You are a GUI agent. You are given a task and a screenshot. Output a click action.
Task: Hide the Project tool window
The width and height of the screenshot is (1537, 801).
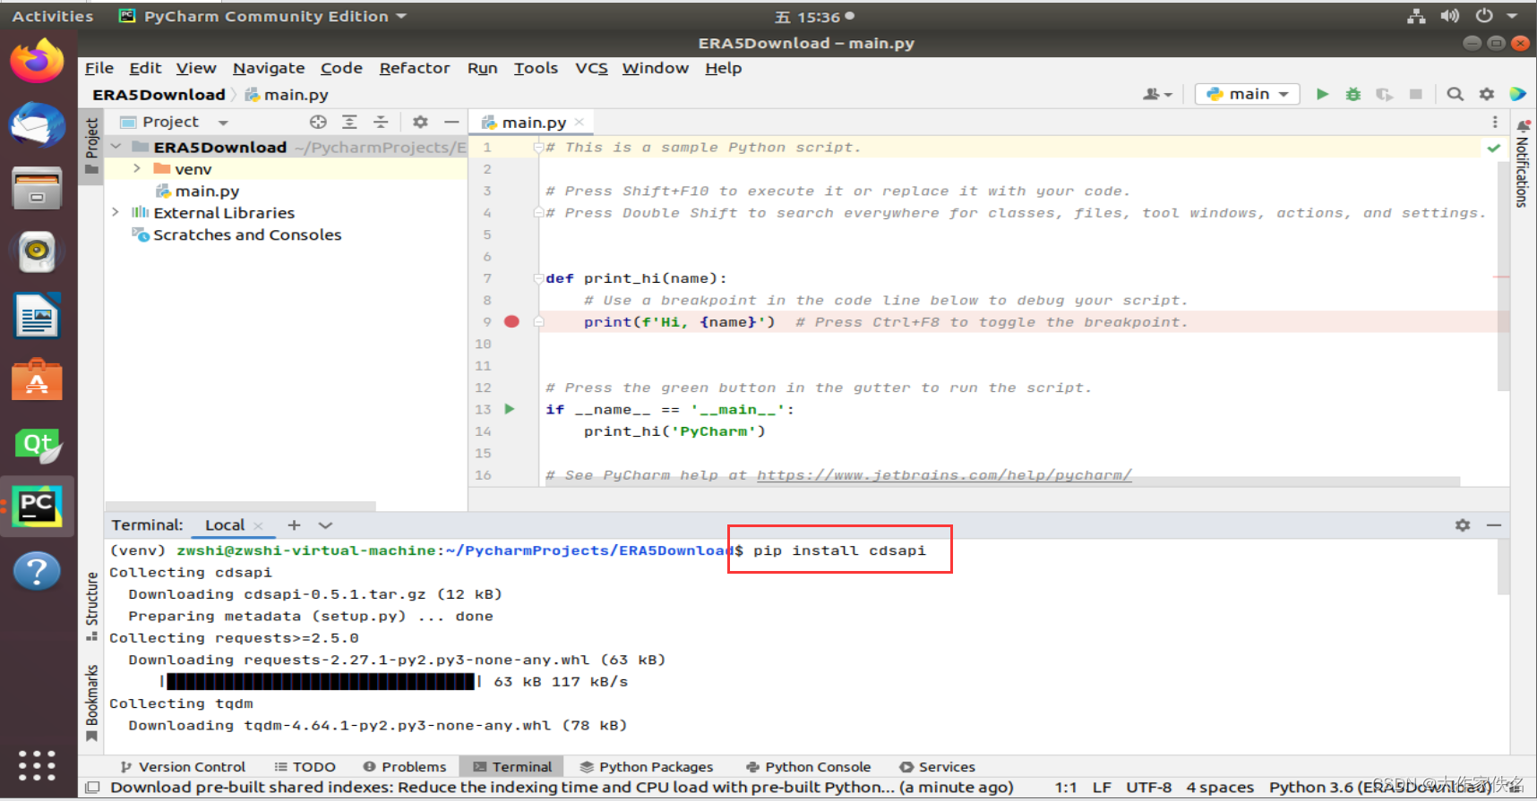point(451,122)
